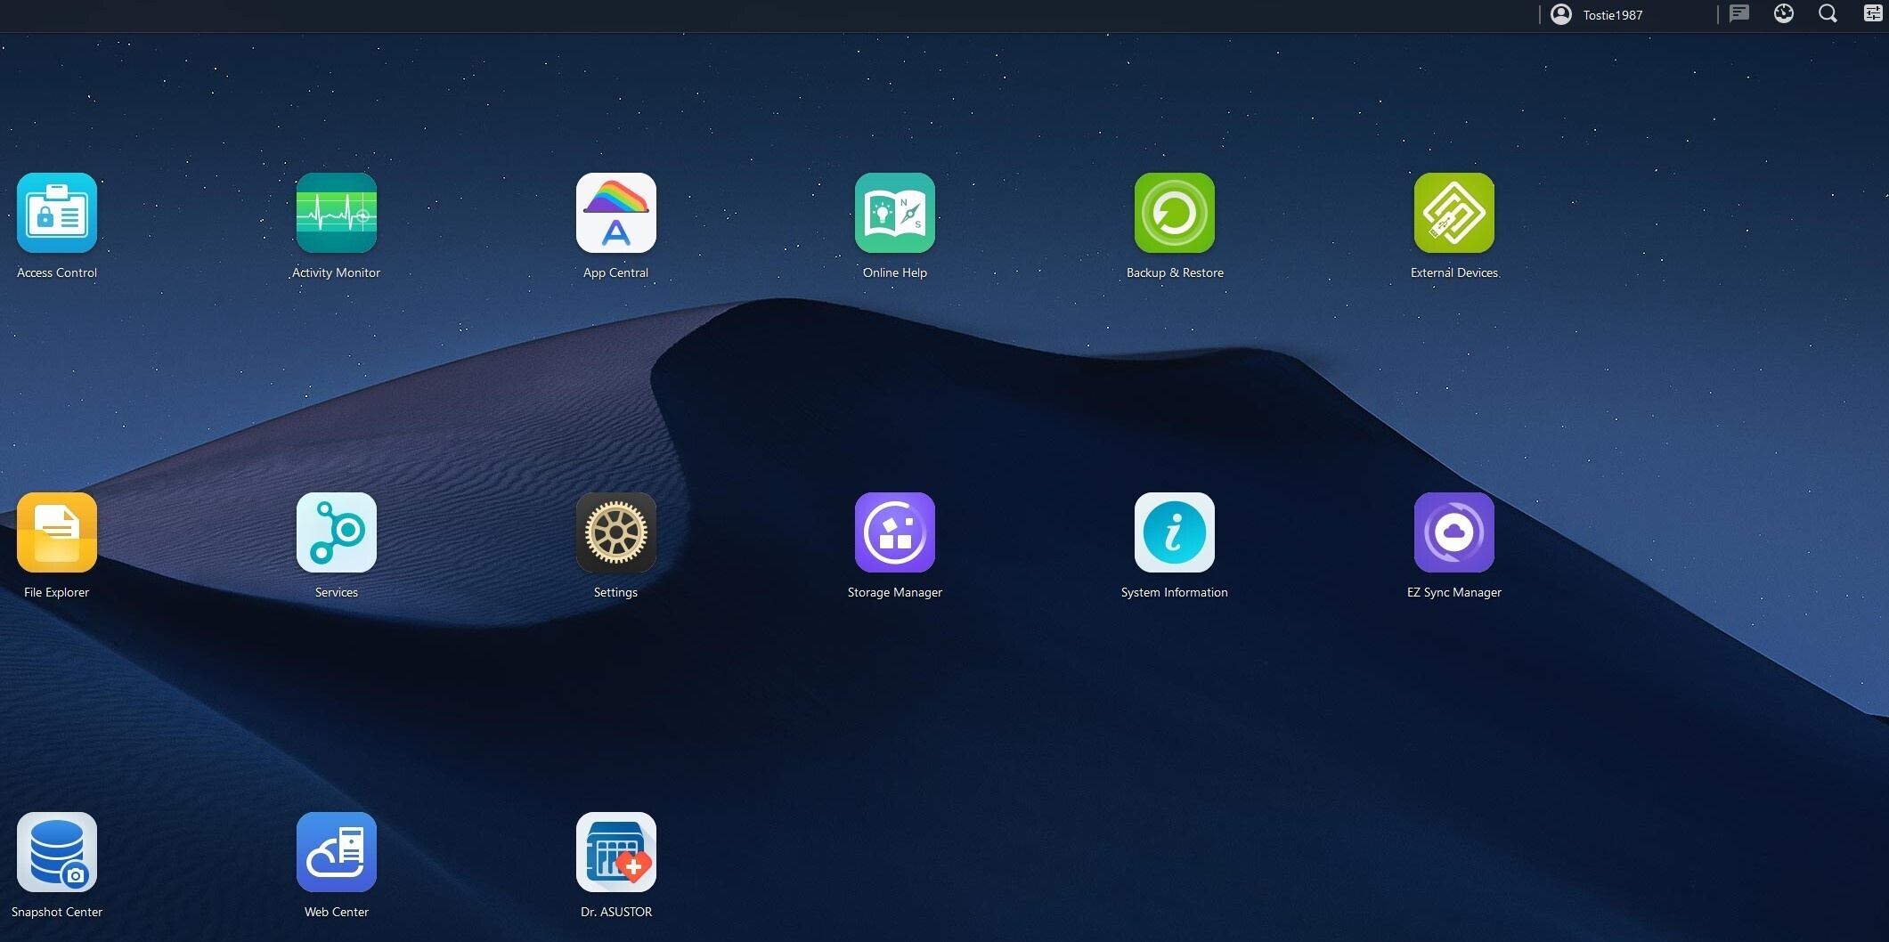Click the user account avatar icon
Viewport: 1889px width, 942px height.
point(1561,14)
